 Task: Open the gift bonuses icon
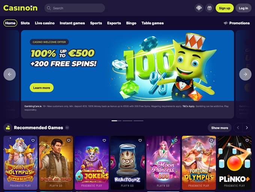coord(209,8)
